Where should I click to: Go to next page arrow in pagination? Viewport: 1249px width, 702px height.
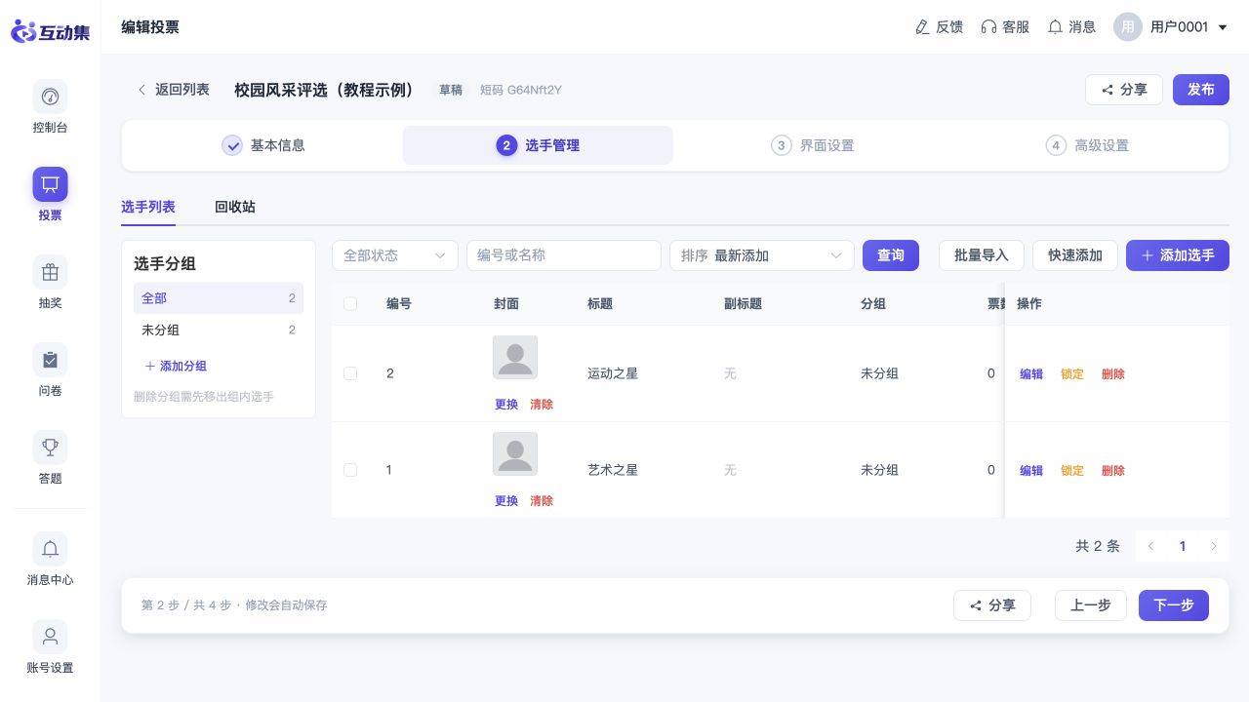1214,546
